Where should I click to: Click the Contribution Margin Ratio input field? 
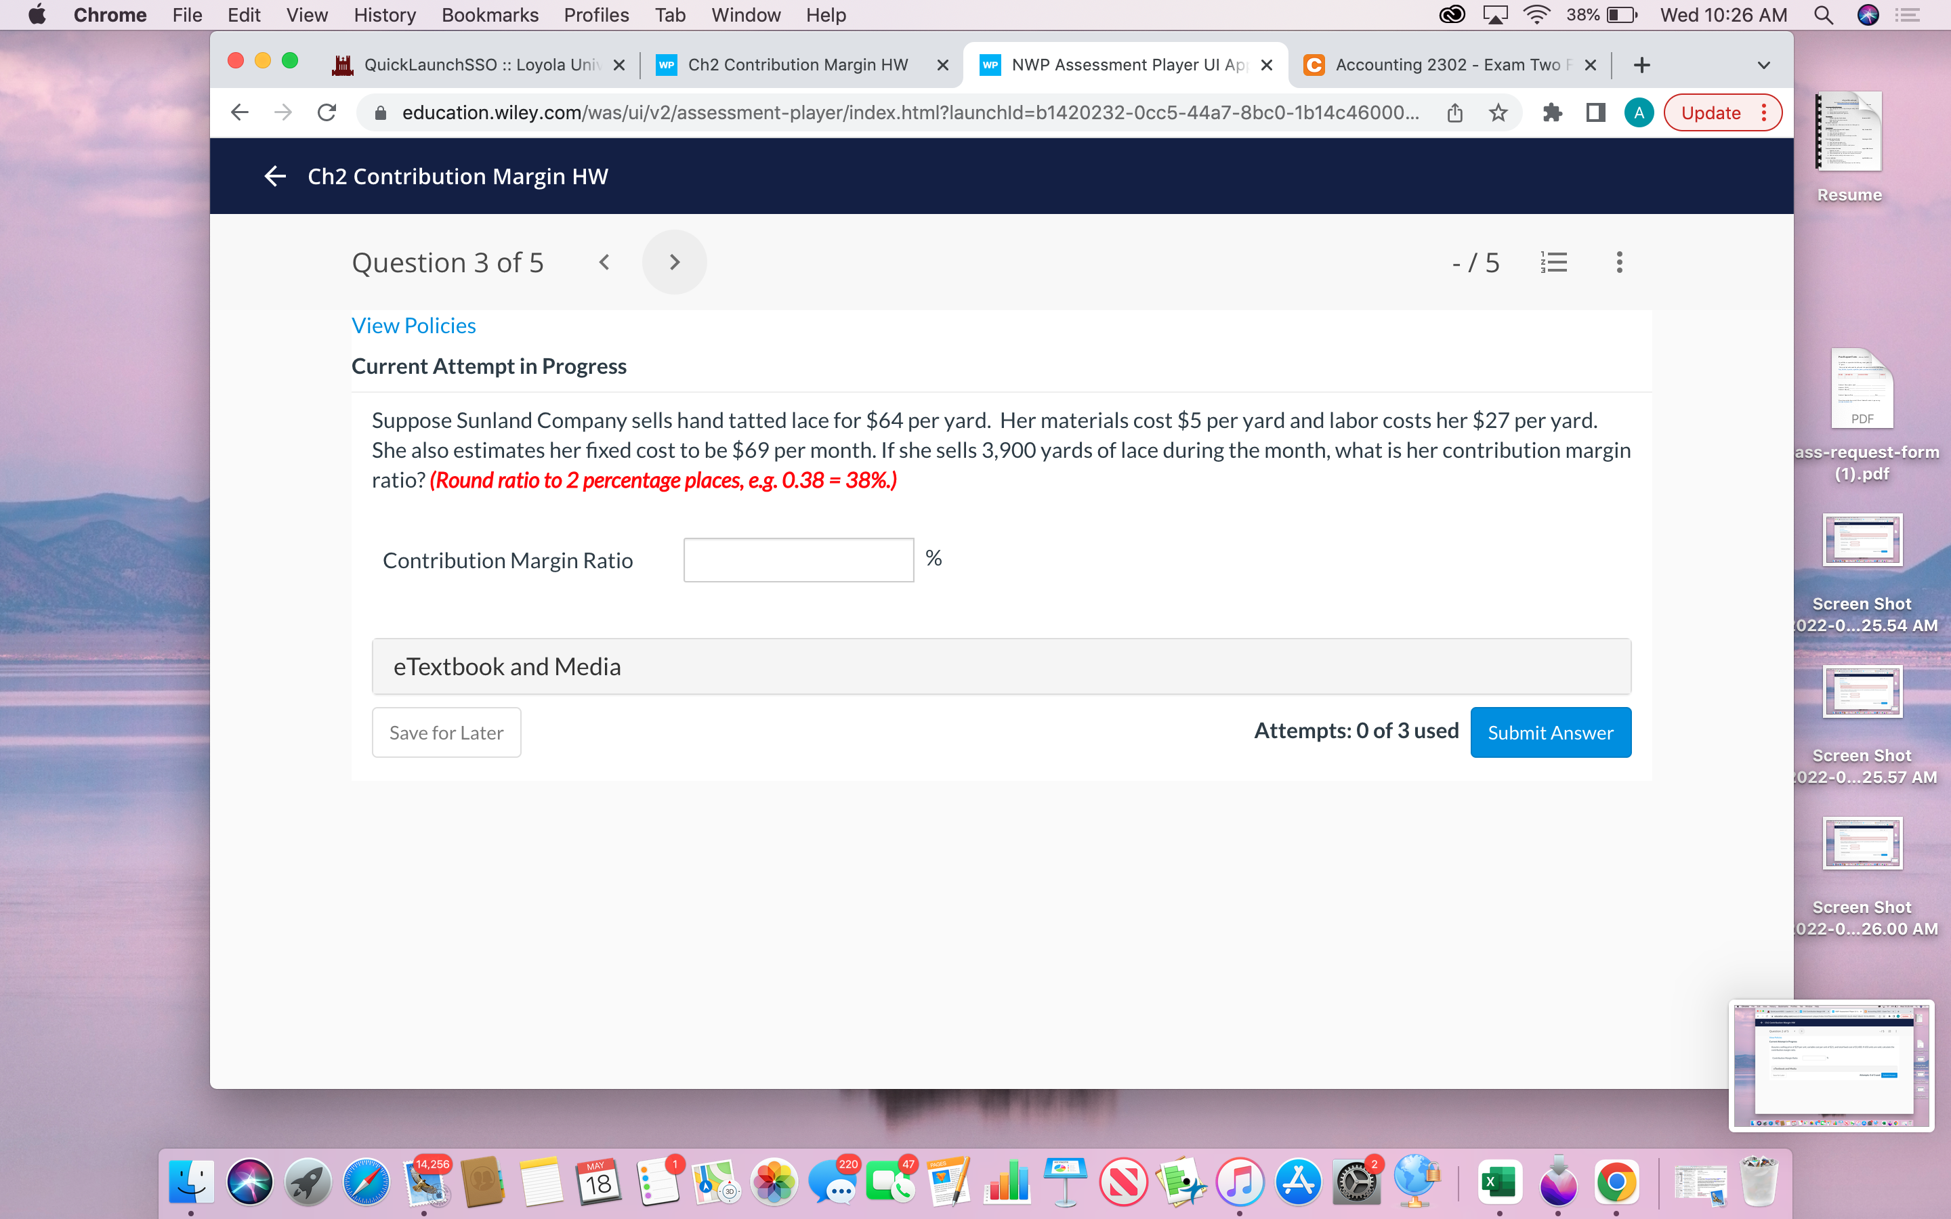click(797, 559)
